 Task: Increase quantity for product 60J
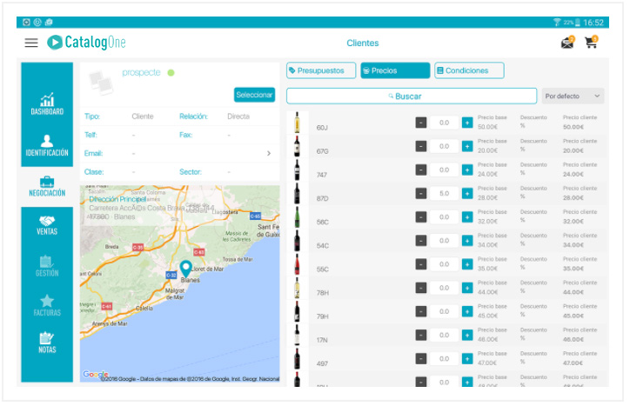pyautogui.click(x=467, y=123)
